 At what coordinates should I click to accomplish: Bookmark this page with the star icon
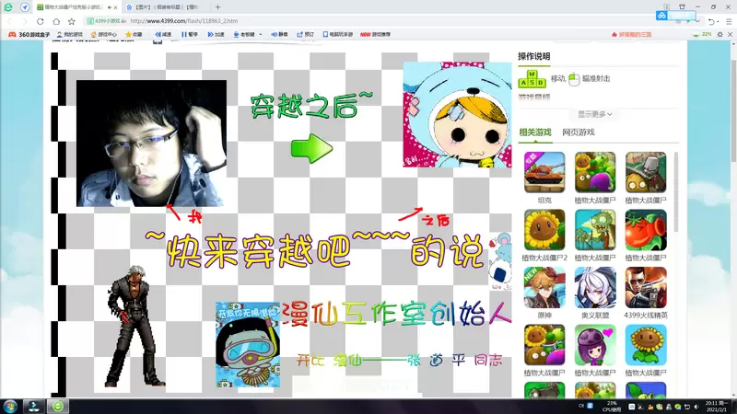(x=72, y=21)
